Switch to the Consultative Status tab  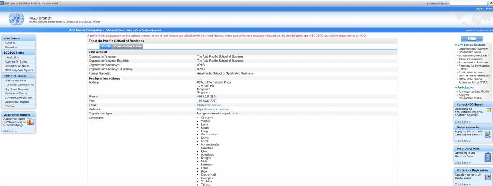pos(128,46)
